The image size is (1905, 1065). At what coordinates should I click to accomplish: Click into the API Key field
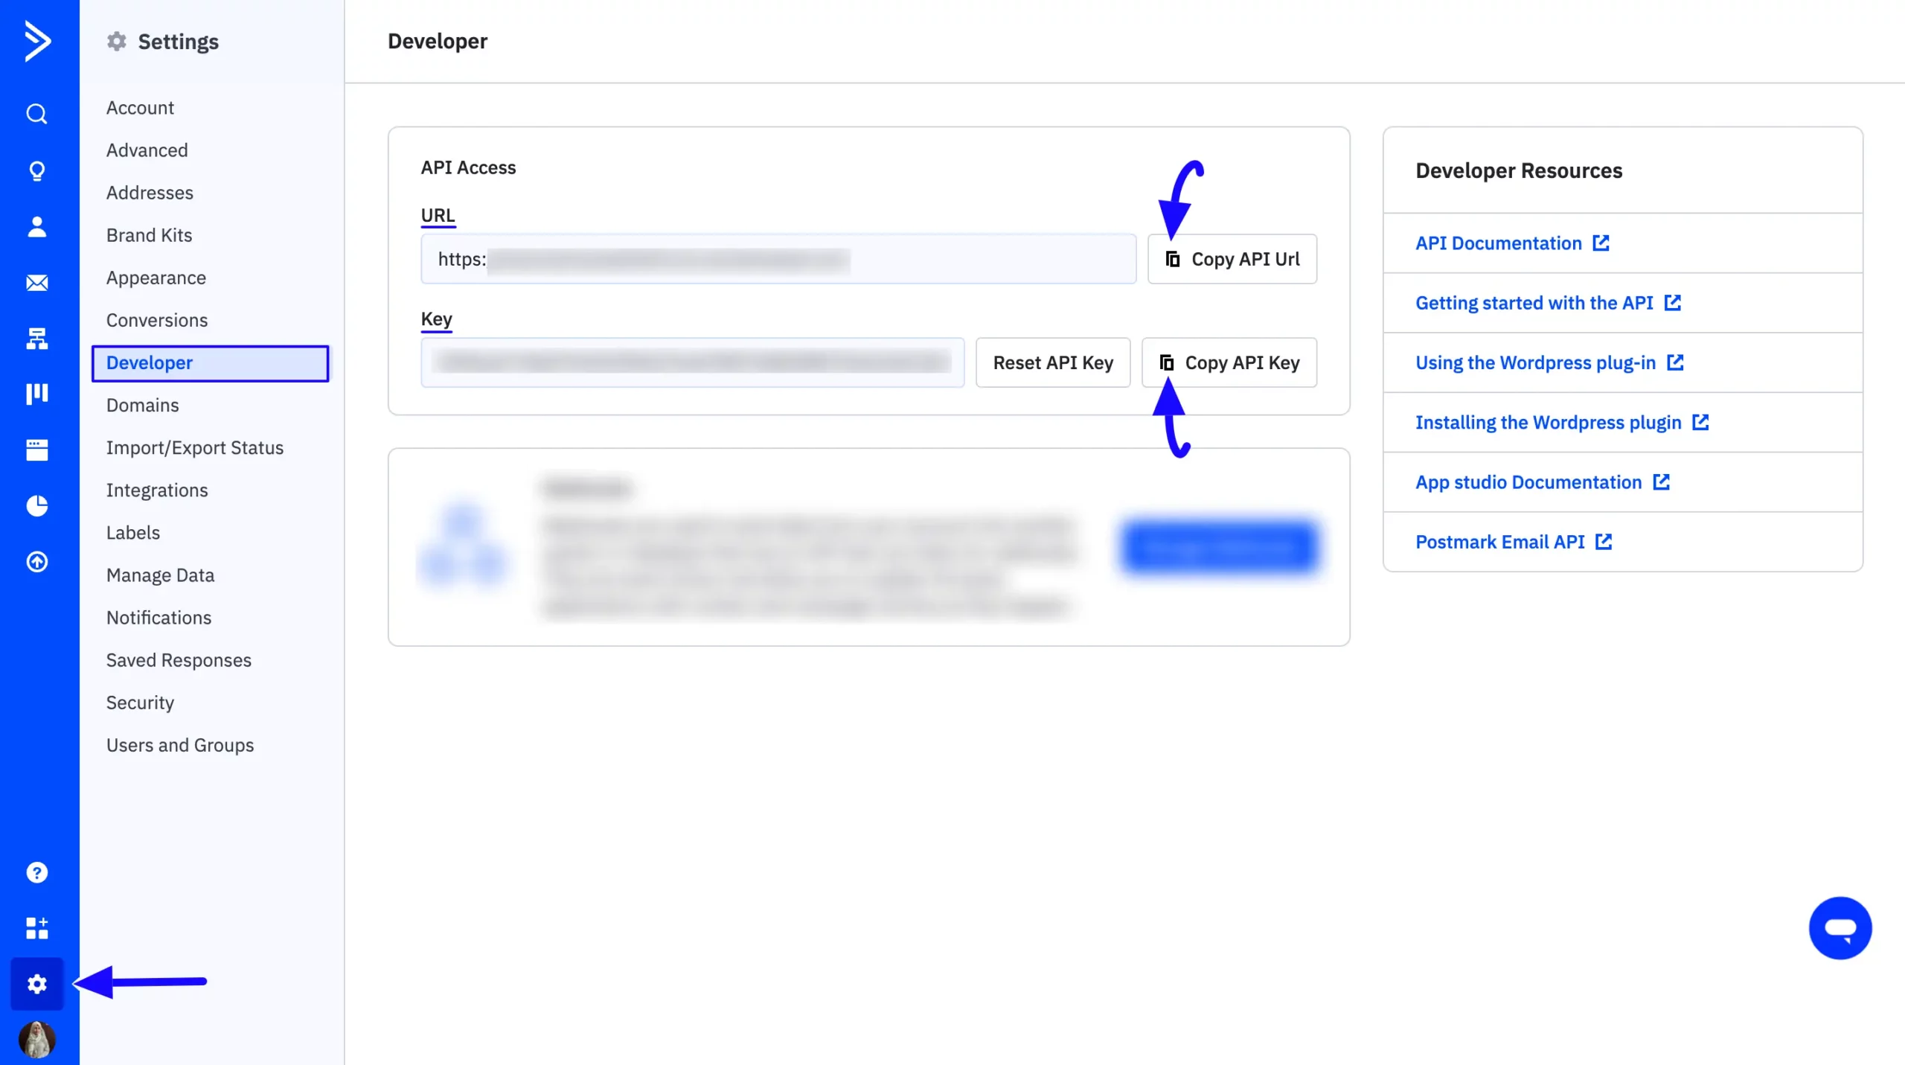pos(693,362)
